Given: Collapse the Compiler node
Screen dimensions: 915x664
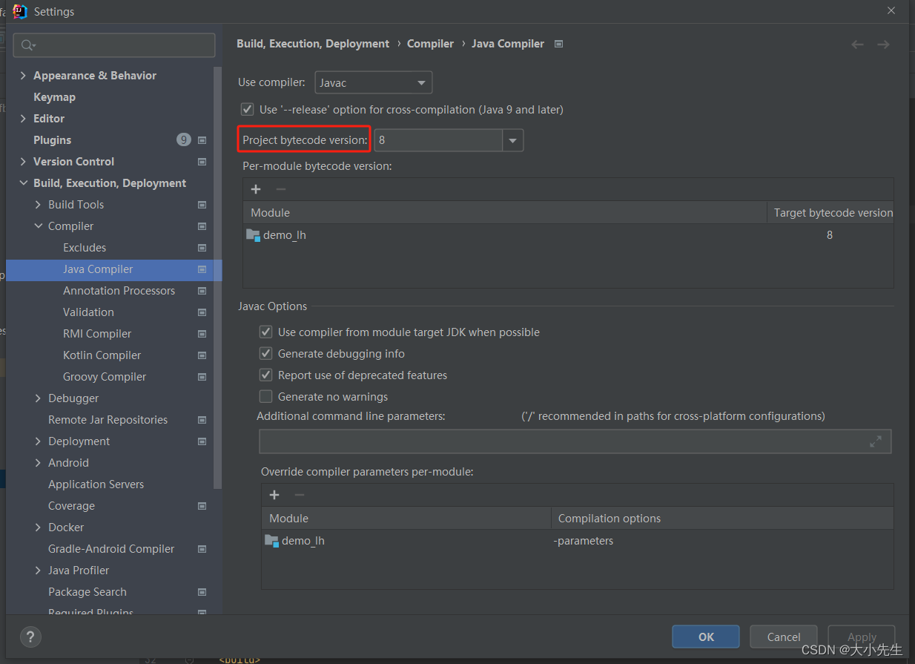Looking at the screenshot, I should point(38,226).
